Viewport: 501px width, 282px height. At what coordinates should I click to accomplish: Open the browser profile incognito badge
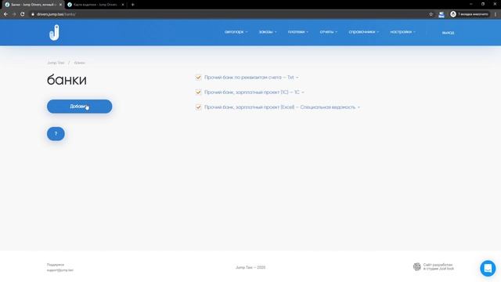pos(469,14)
